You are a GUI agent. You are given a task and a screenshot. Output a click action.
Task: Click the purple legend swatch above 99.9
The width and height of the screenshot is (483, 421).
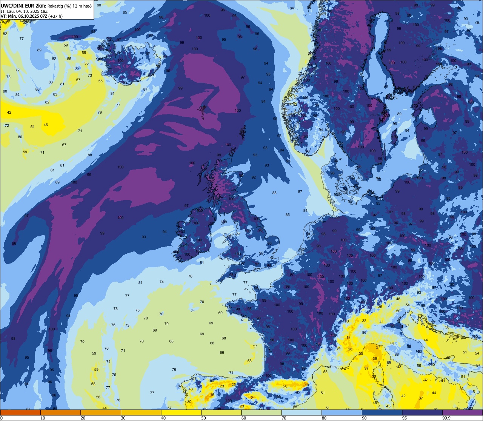coord(463,412)
